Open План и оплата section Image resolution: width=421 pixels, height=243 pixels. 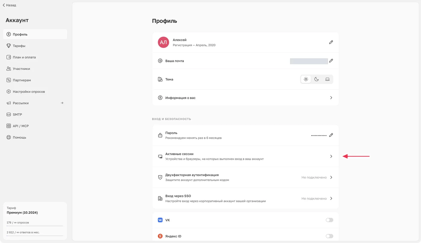tap(35, 57)
